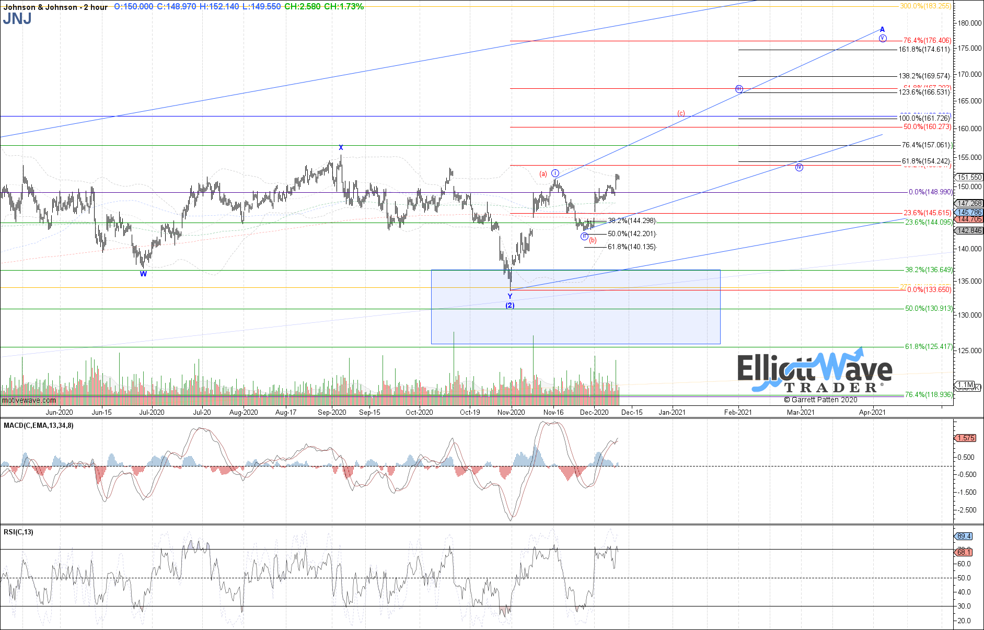
Task: Click the 76.4%(176.406) Fibonacci label
Action: [928, 39]
